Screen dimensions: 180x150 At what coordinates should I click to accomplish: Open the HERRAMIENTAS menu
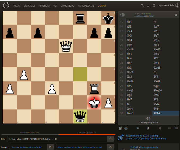click(x=86, y=6)
